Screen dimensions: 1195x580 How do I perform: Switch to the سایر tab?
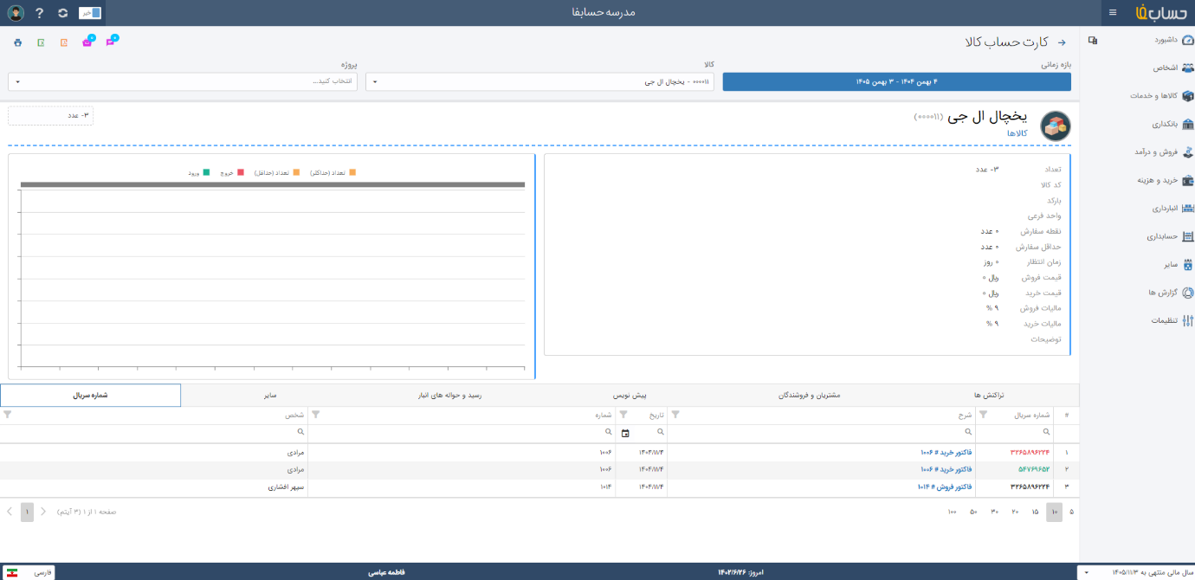(x=271, y=395)
